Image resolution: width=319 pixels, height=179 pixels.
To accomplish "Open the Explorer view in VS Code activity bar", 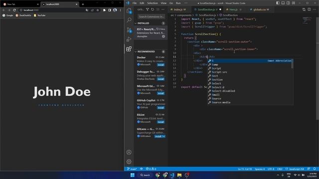I will point(129,10).
